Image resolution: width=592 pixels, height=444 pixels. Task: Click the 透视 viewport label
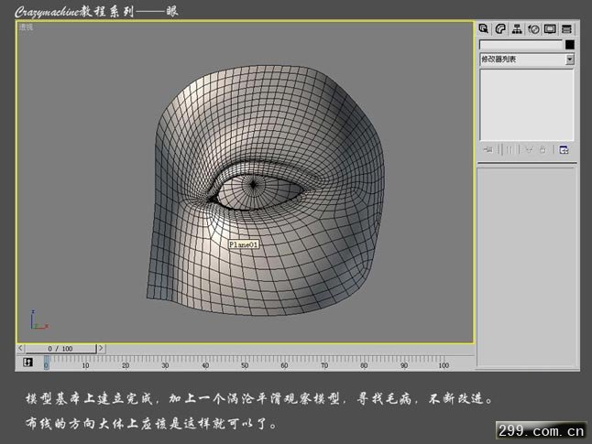[x=26, y=27]
